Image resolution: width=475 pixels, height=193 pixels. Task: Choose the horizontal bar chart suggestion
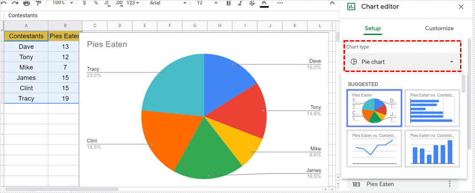(x=432, y=108)
